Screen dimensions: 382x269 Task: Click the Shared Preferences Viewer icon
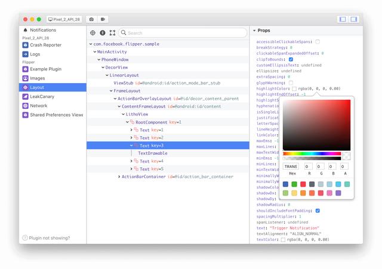pyautogui.click(x=25, y=115)
